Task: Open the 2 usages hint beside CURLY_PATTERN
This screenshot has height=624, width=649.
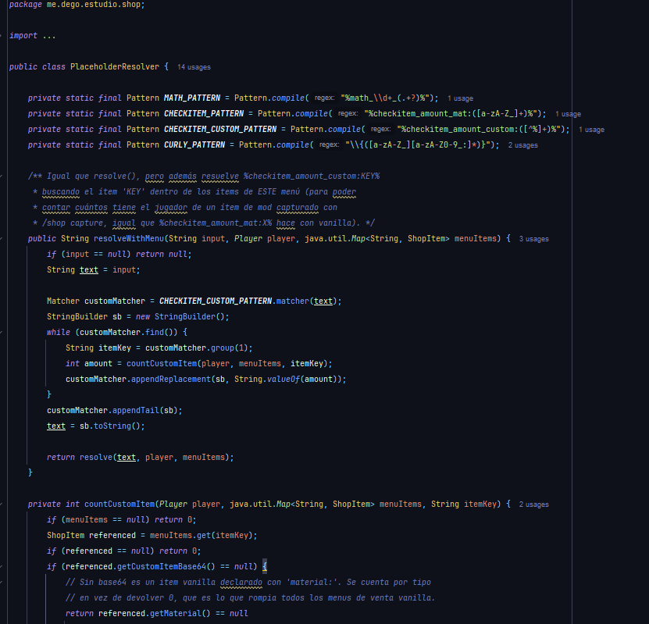Action: (522, 145)
